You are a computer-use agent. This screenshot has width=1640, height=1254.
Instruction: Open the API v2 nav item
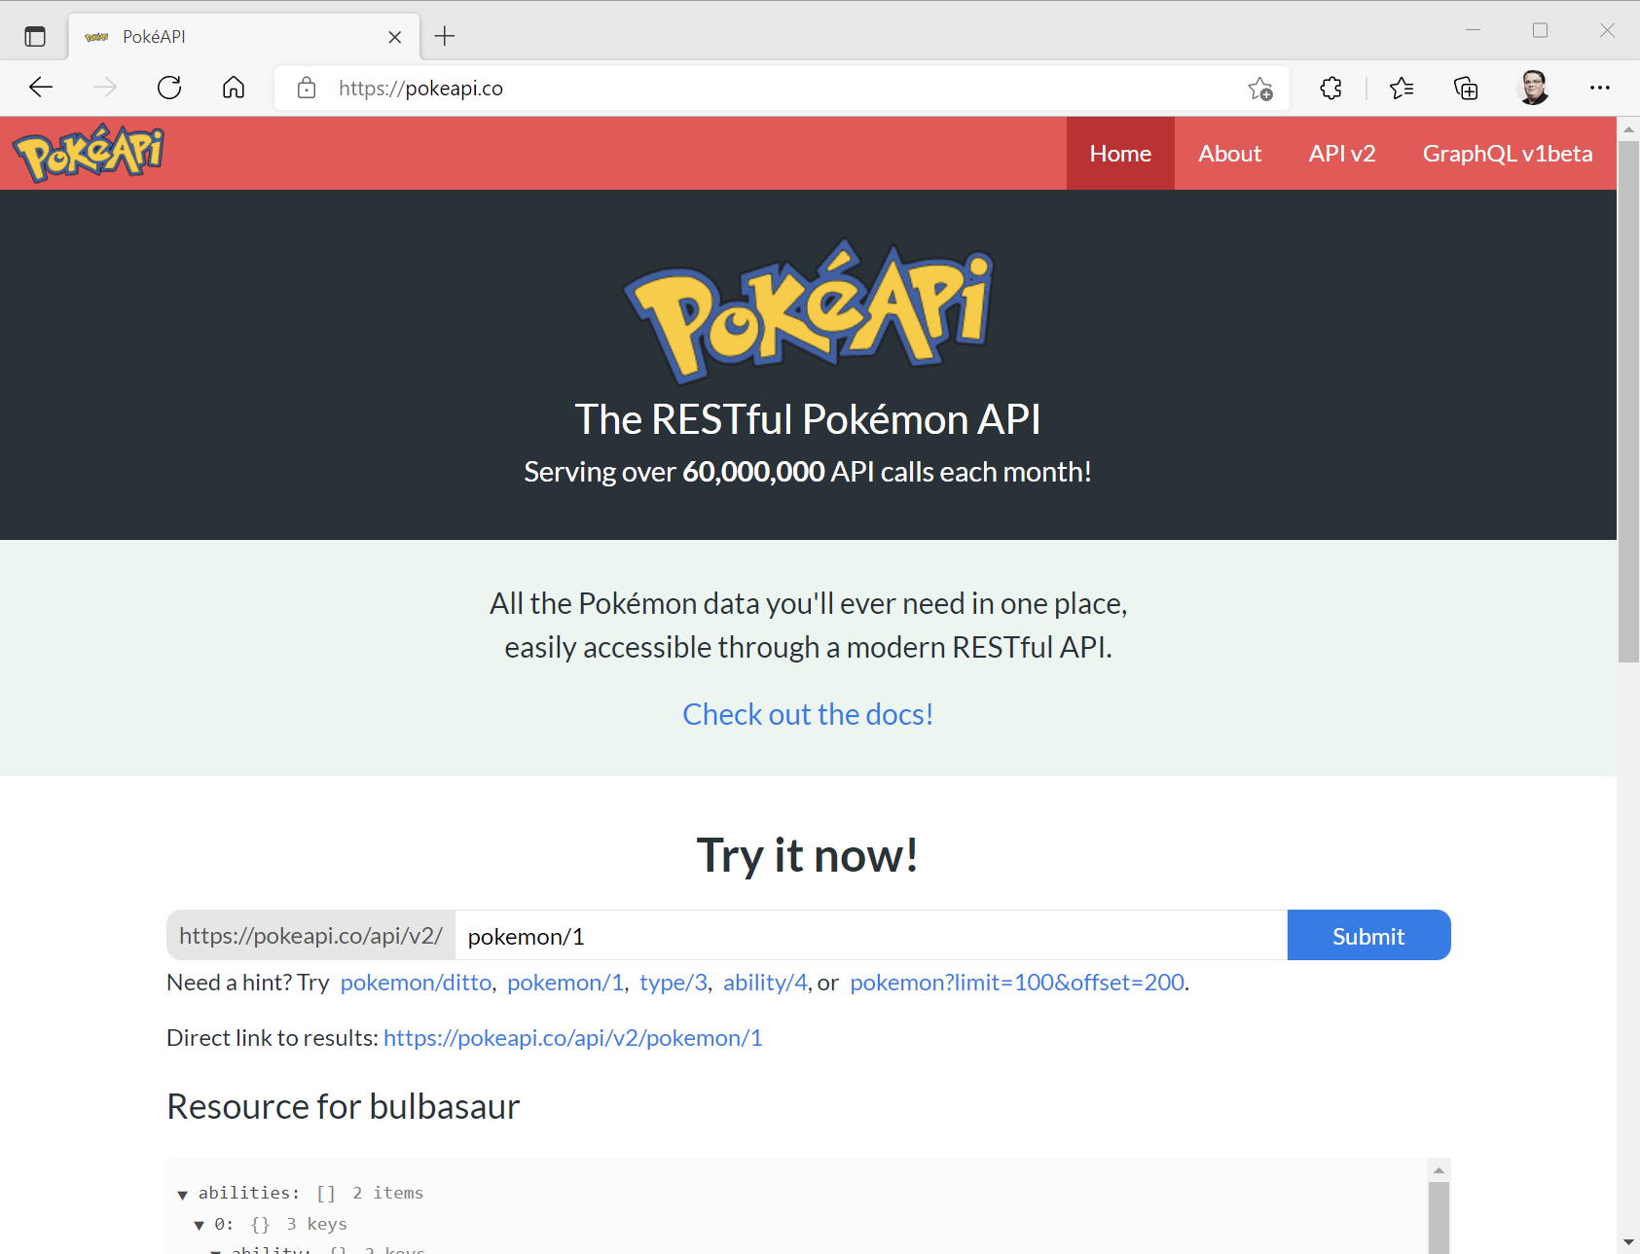tap(1341, 154)
